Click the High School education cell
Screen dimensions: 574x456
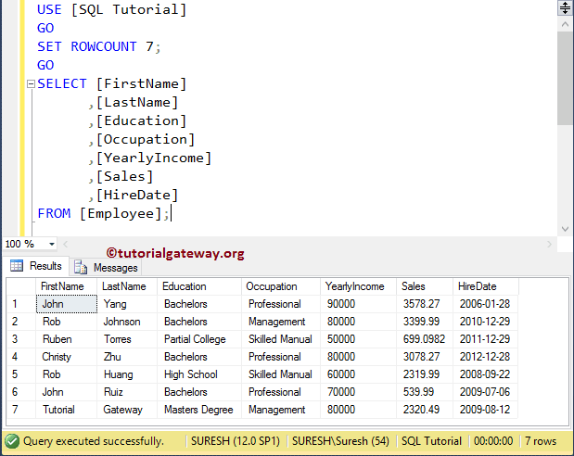click(x=199, y=374)
